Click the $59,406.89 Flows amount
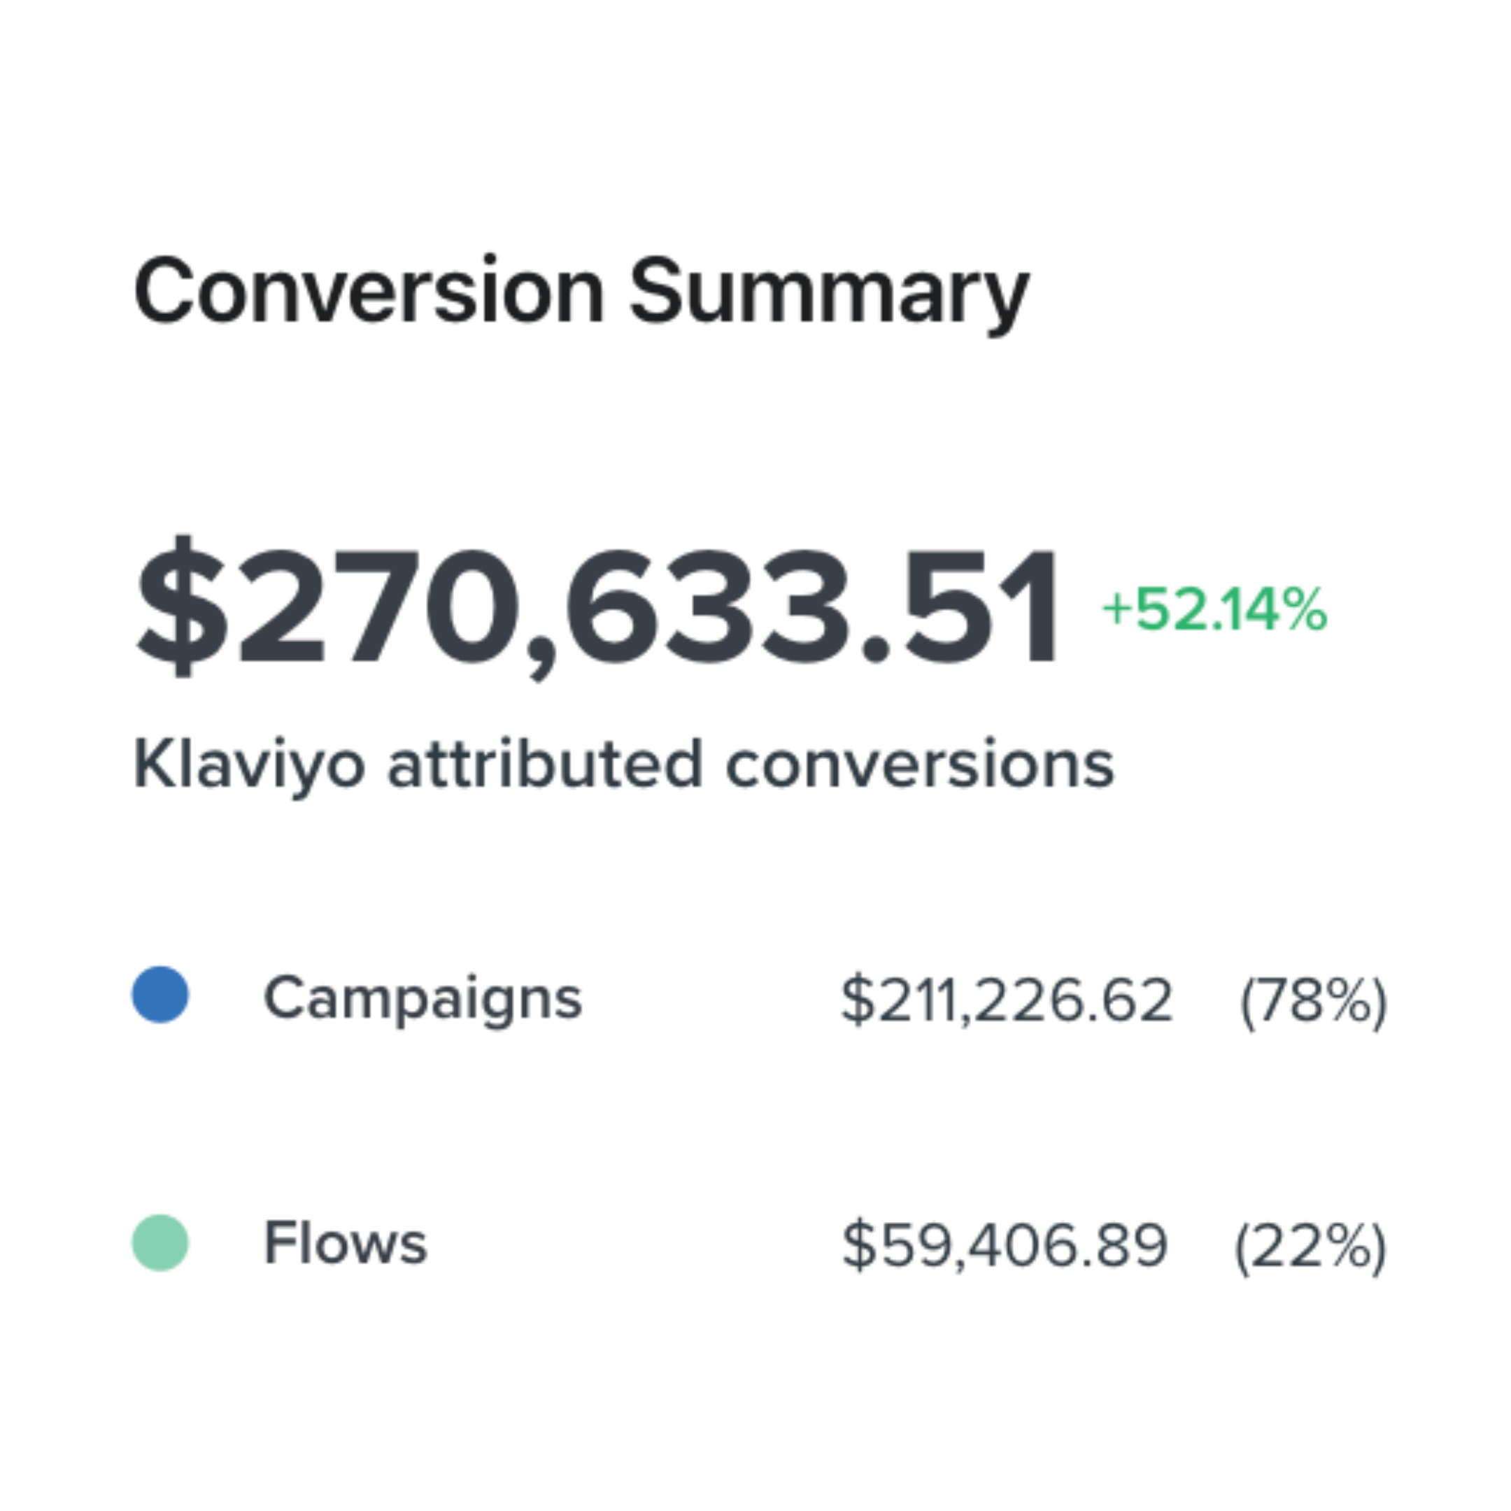This screenshot has width=1511, height=1511. tap(1005, 1244)
